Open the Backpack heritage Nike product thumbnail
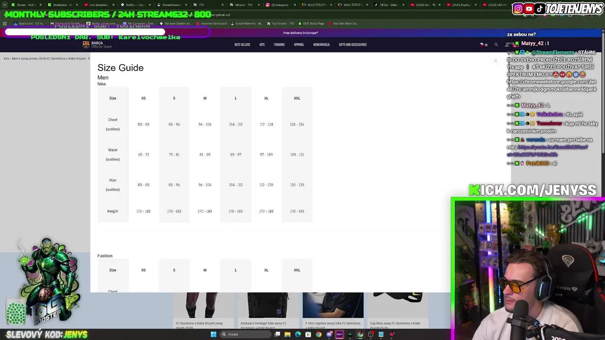Screen dimensions: 605x340 coord(268,306)
